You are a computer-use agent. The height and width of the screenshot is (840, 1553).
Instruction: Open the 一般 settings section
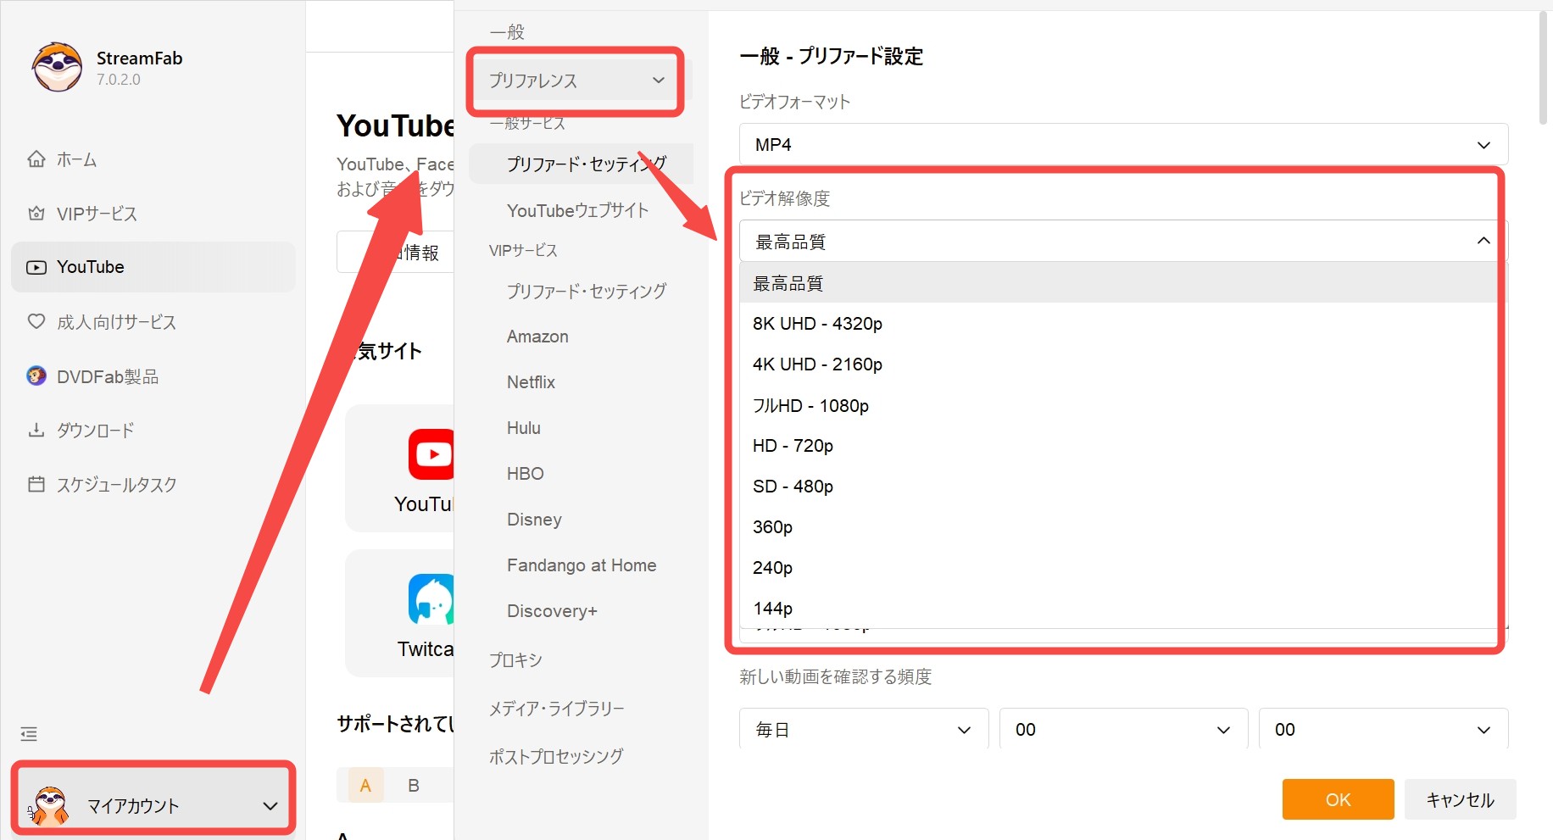(x=507, y=32)
